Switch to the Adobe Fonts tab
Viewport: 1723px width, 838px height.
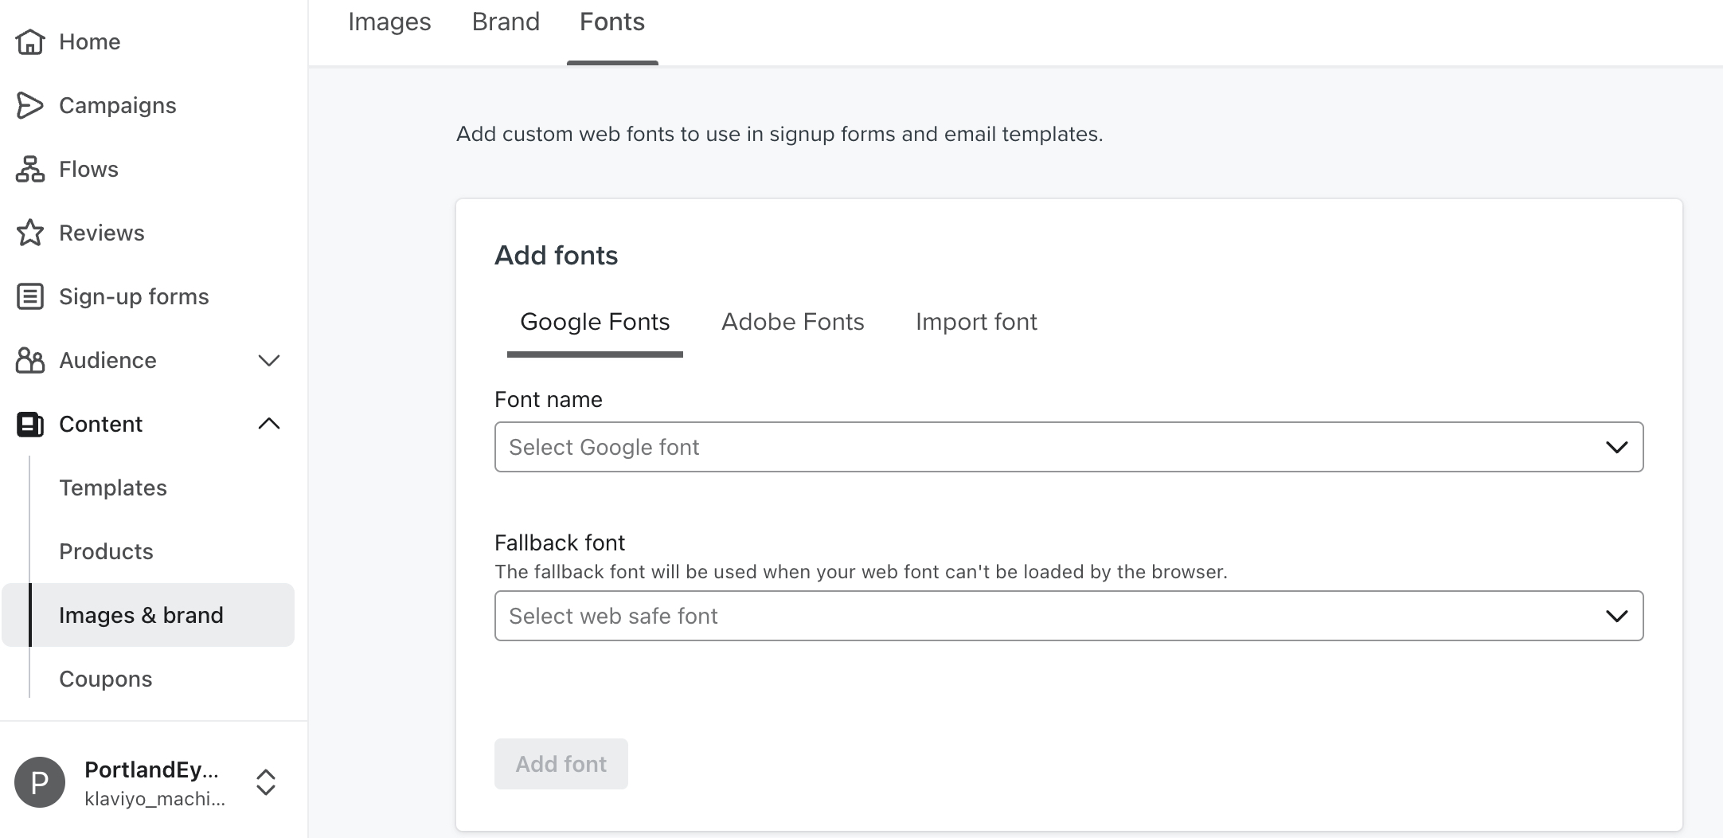[792, 322]
